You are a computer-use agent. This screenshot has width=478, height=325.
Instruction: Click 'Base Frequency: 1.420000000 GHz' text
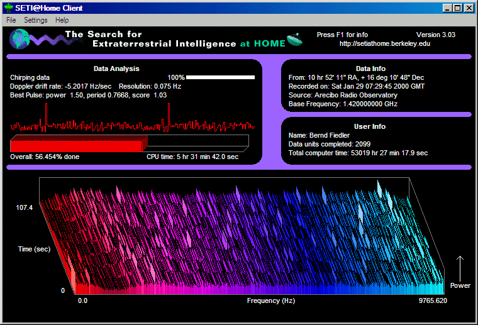(x=343, y=104)
